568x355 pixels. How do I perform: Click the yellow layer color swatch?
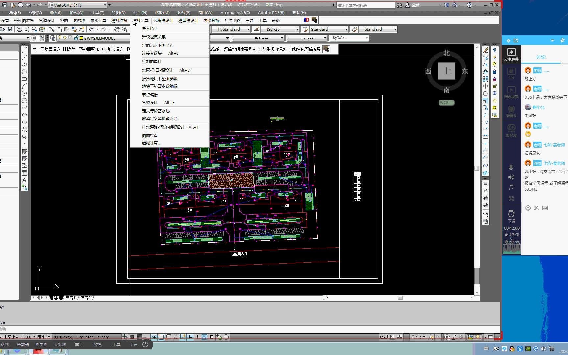pyautogui.click(x=81, y=38)
